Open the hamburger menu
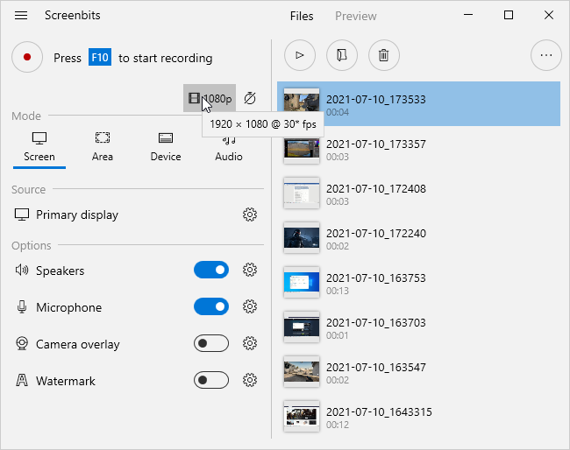This screenshot has height=450, width=570. tap(21, 15)
